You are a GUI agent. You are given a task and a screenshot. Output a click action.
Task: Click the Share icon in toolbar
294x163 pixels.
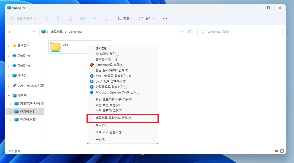click(x=94, y=18)
